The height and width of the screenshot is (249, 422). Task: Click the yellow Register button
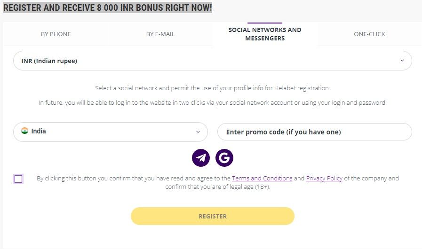[x=213, y=216]
